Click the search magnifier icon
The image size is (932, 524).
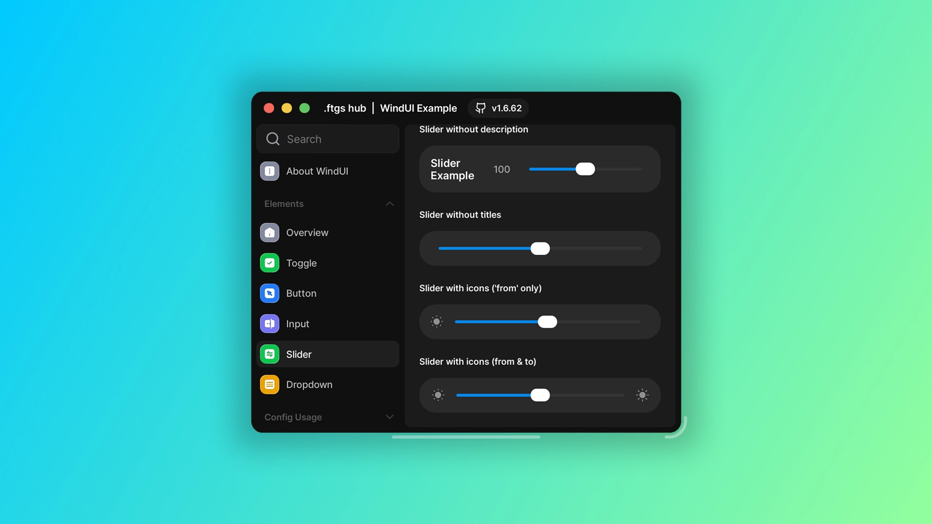(273, 139)
